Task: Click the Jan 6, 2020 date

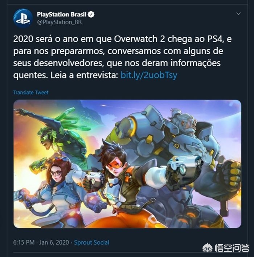Action: click(x=54, y=242)
